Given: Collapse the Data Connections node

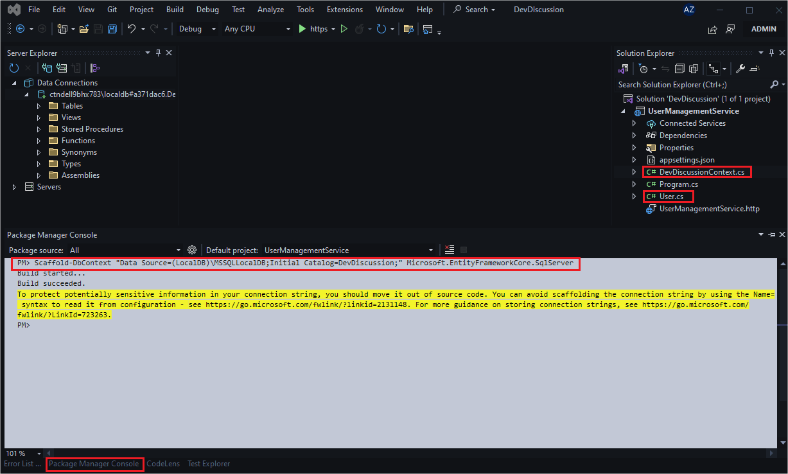Looking at the screenshot, I should click(x=15, y=83).
